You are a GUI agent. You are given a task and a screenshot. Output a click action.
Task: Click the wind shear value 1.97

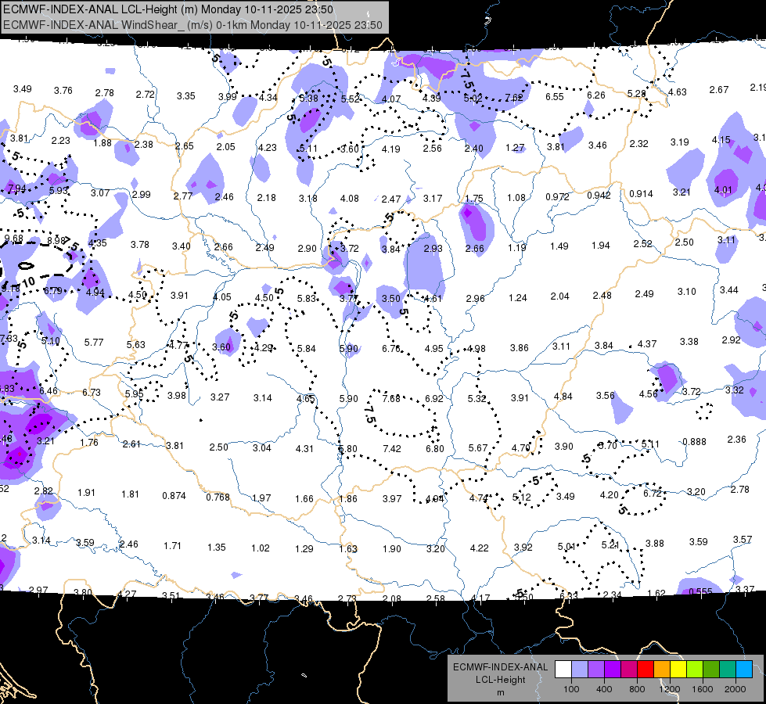(x=261, y=497)
